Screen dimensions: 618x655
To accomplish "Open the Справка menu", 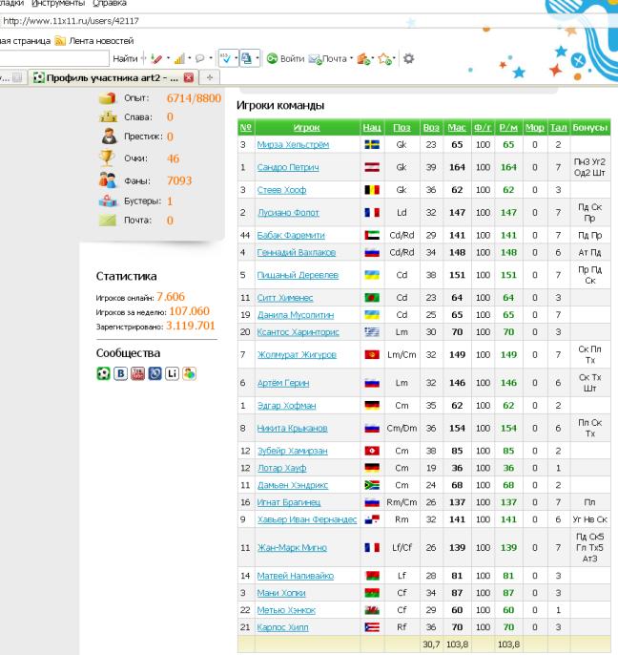I will [x=110, y=4].
